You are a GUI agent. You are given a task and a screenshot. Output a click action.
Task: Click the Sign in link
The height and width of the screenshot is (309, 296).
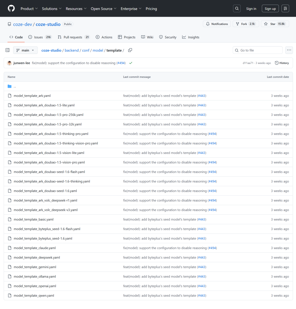click(251, 9)
